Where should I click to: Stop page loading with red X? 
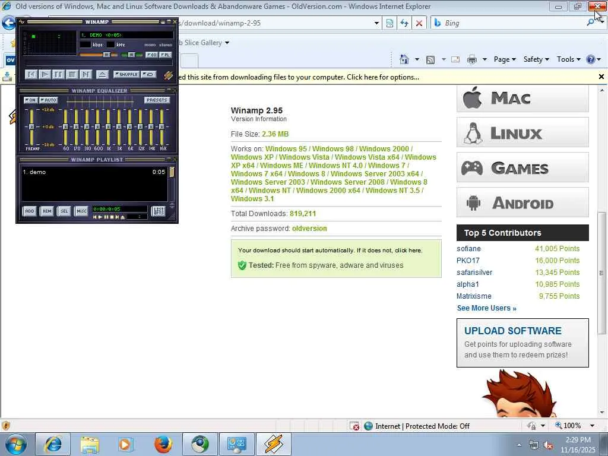tap(419, 23)
